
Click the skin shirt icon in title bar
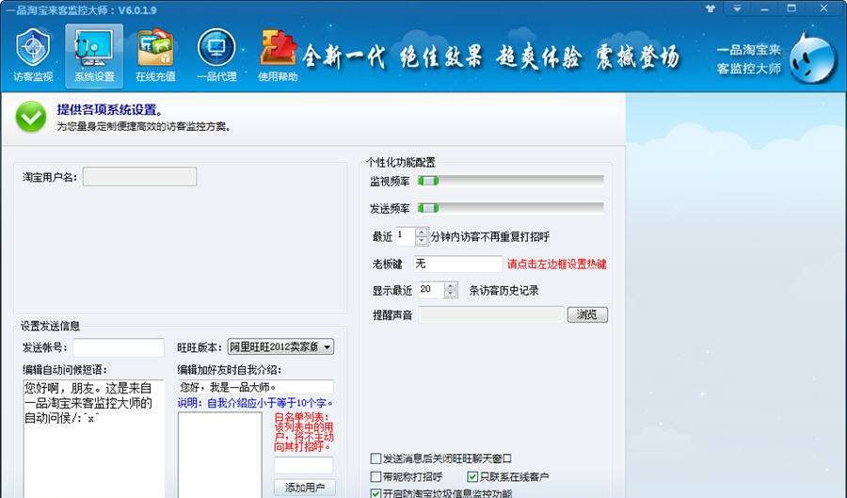pos(711,8)
